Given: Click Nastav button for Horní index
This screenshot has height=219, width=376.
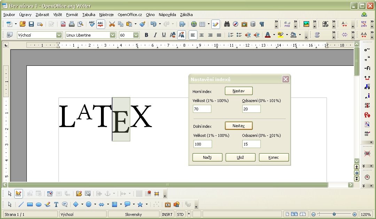Looking at the screenshot, I should tap(238, 91).
